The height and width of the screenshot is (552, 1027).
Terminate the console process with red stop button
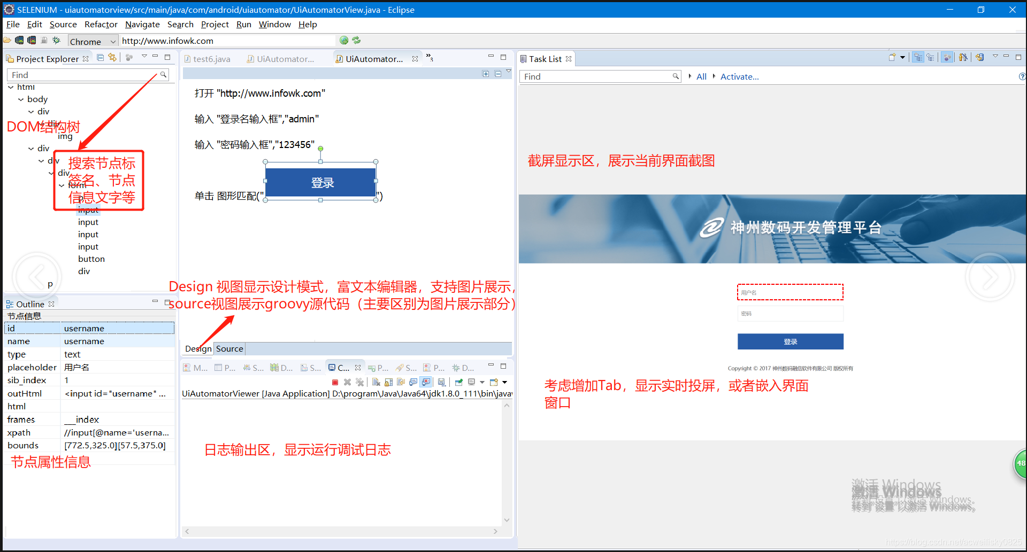(335, 382)
